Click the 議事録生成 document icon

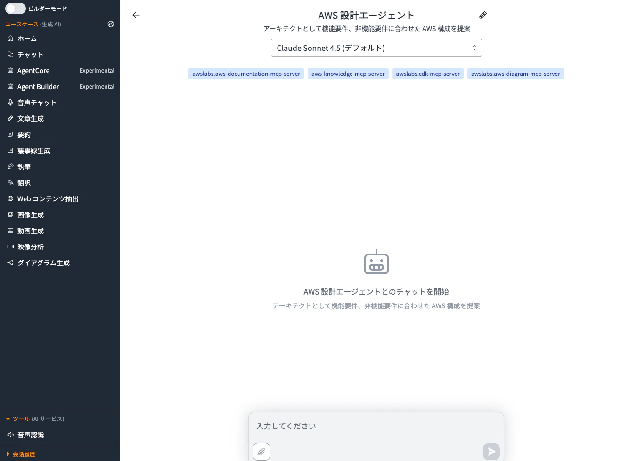pyautogui.click(x=10, y=150)
